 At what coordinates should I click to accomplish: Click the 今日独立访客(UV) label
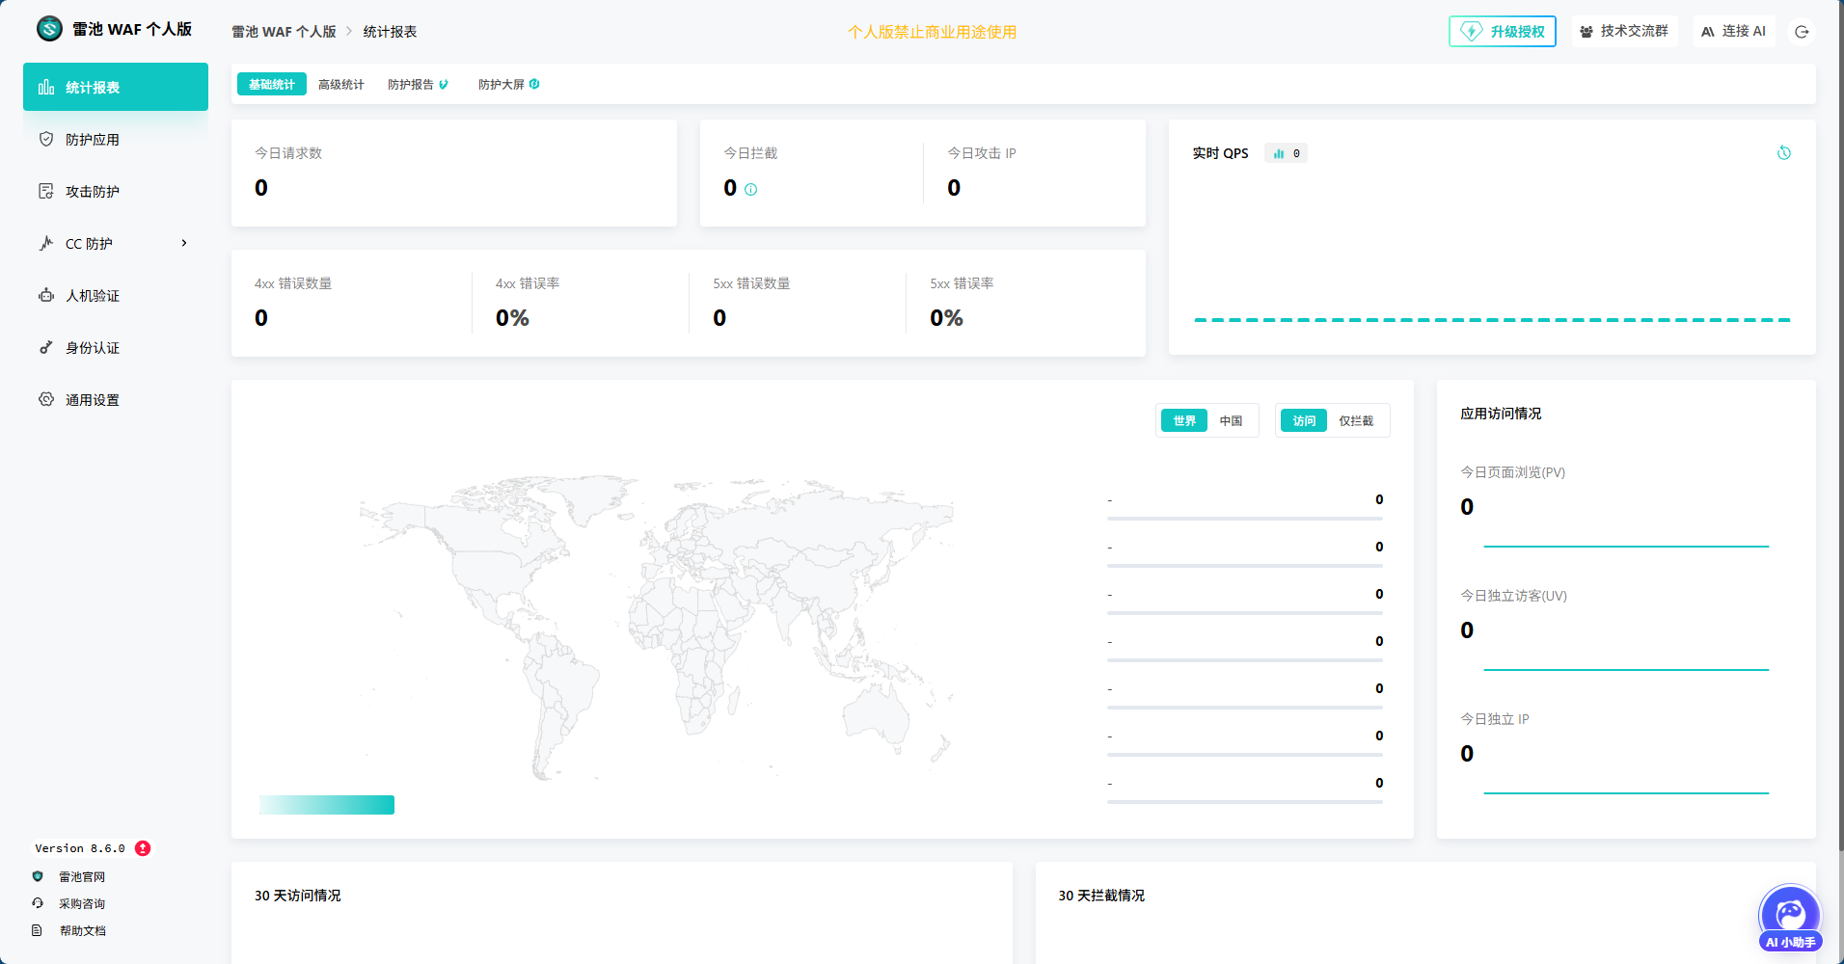pos(1513,596)
